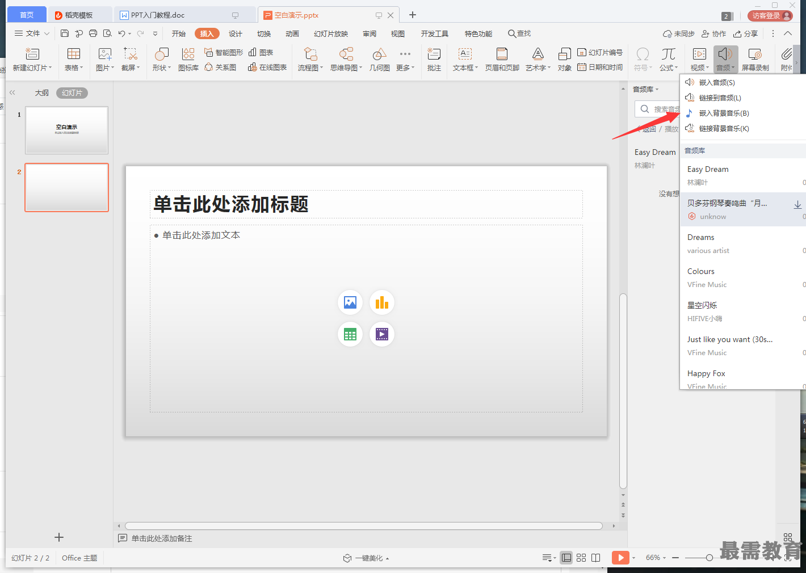The image size is (806, 573).
Task: Collapse the ribbon with the chevron-up arrow
Action: tap(788, 33)
